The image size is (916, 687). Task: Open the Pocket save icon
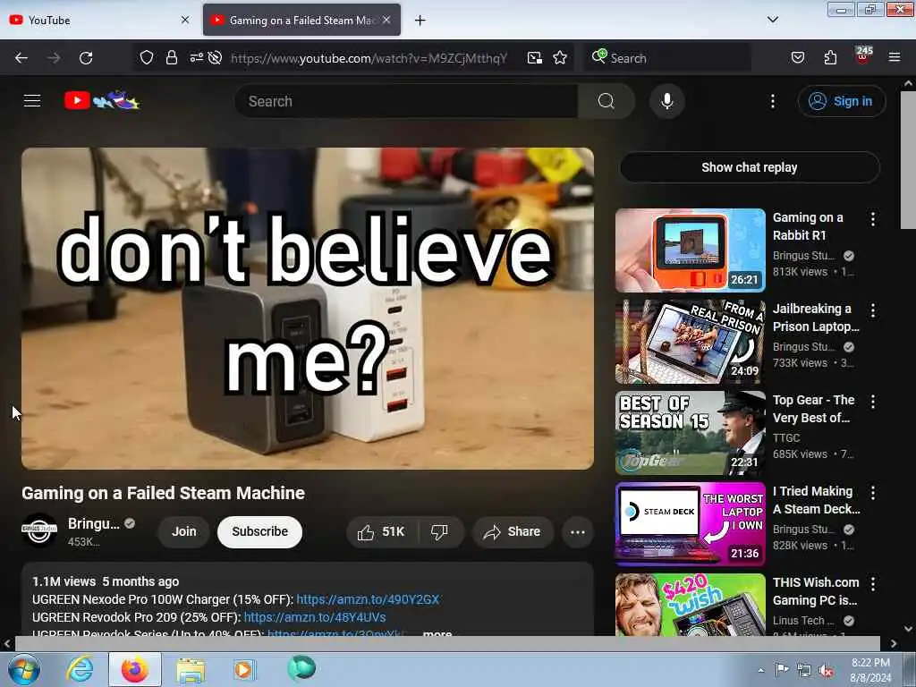(x=798, y=57)
